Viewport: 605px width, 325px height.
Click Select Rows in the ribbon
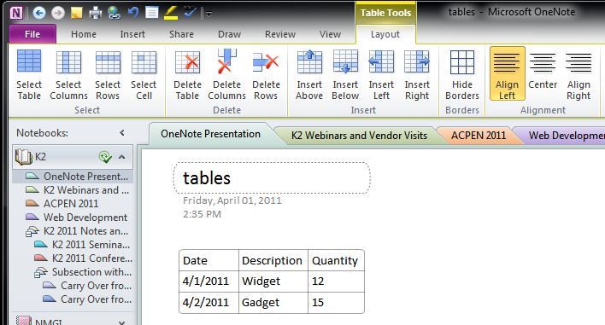[108, 75]
